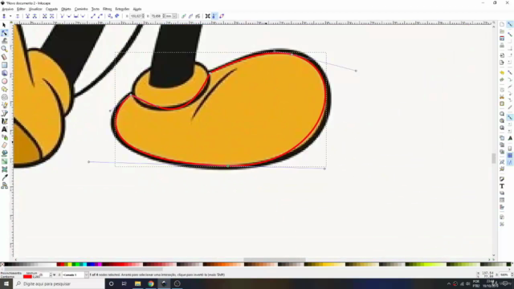Select the Star and polygon tool
The height and width of the screenshot is (289, 514).
coord(4,89)
